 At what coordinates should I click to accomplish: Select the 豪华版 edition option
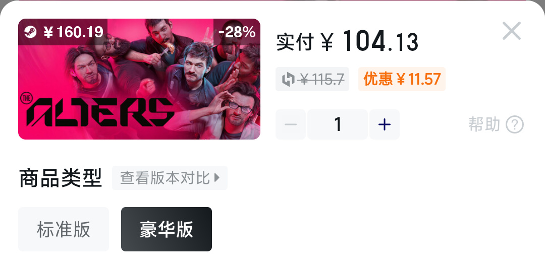tap(167, 229)
